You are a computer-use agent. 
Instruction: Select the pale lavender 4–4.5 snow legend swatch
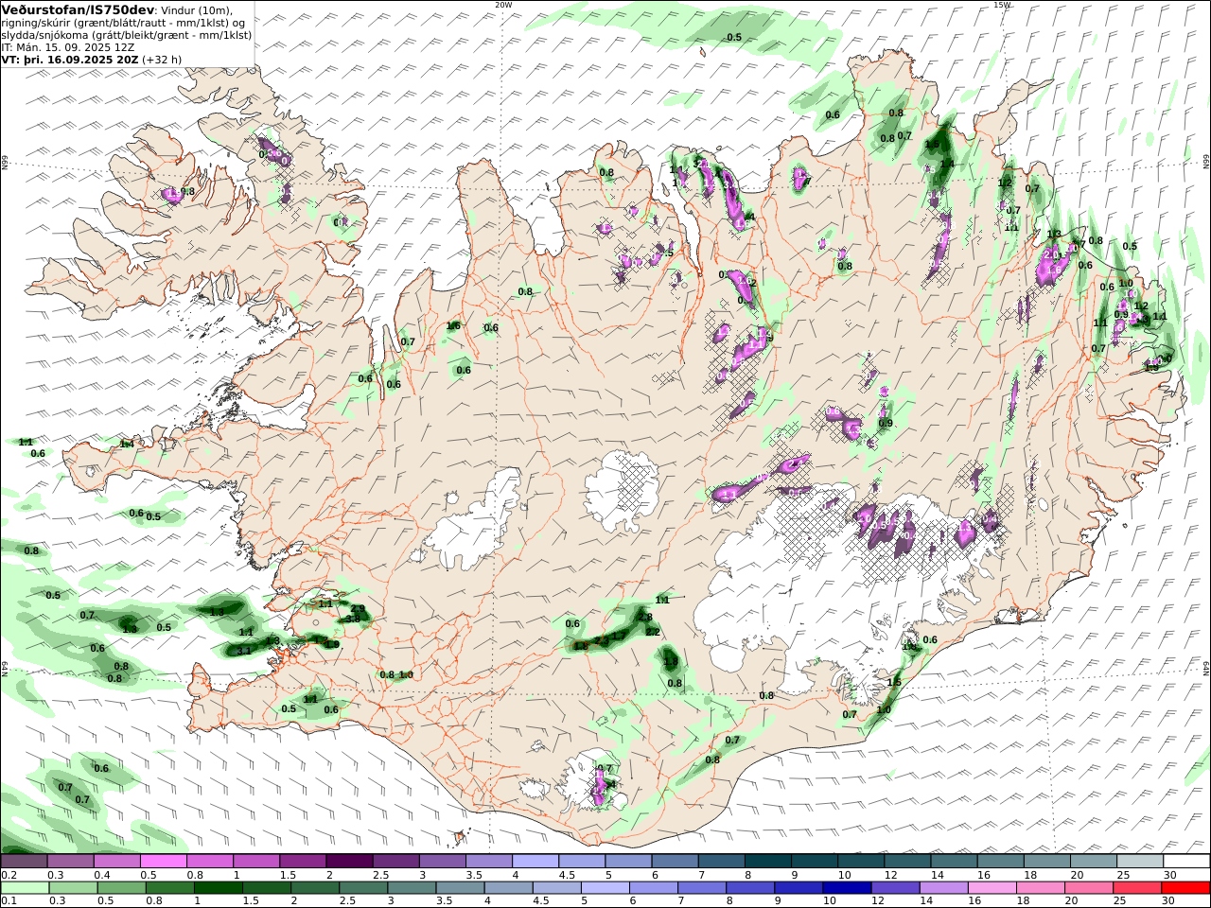(535, 862)
